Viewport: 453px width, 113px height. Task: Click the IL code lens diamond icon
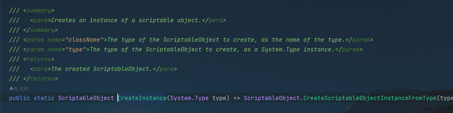point(11,89)
